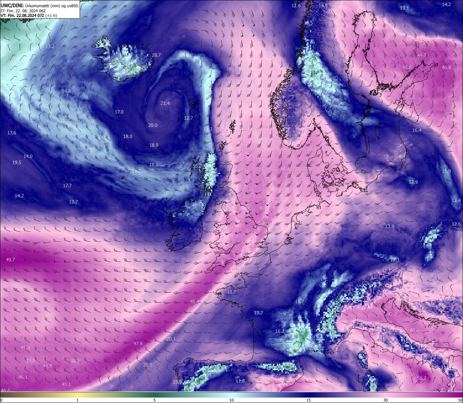
Task: Click the 45.8 map value
Action: (x=407, y=67)
